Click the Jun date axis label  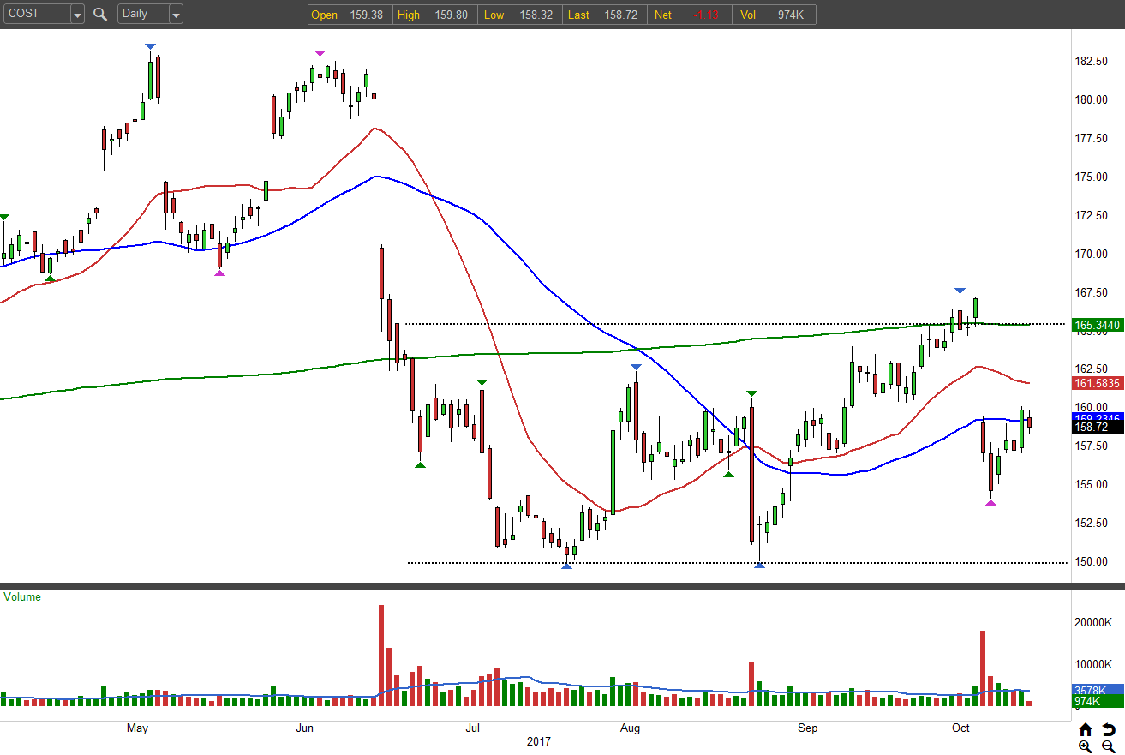[304, 728]
